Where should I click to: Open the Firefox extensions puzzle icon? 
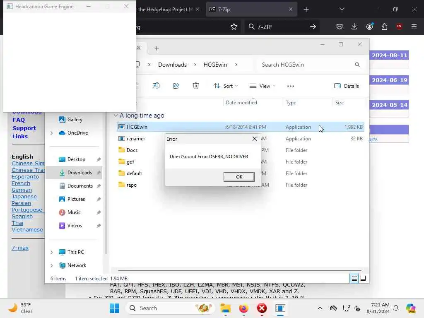click(x=384, y=26)
